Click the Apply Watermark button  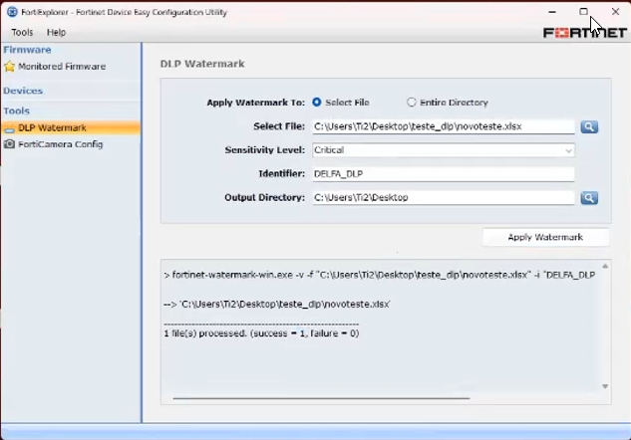coord(545,237)
